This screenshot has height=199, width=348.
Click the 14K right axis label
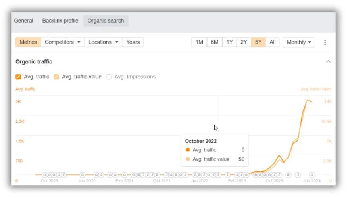tap(328, 101)
